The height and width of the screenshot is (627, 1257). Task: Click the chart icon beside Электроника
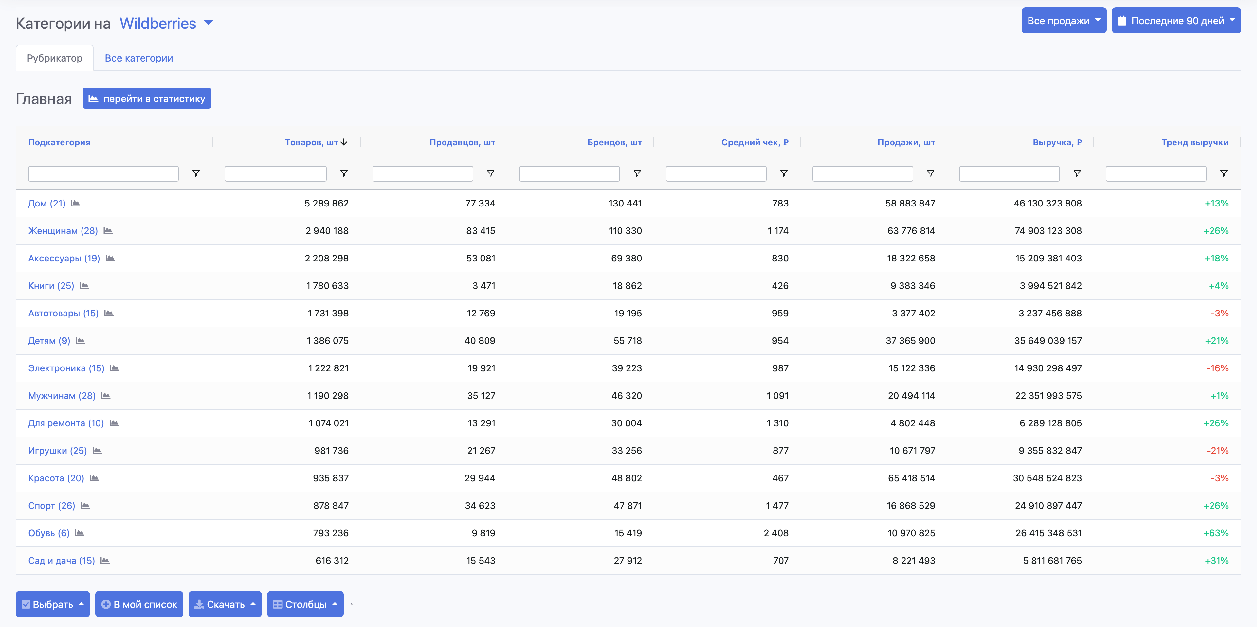tap(116, 368)
